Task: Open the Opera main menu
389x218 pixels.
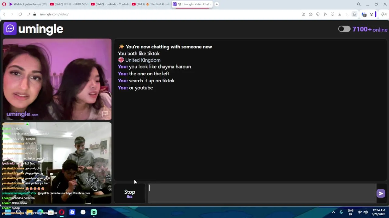Action: [4, 4]
